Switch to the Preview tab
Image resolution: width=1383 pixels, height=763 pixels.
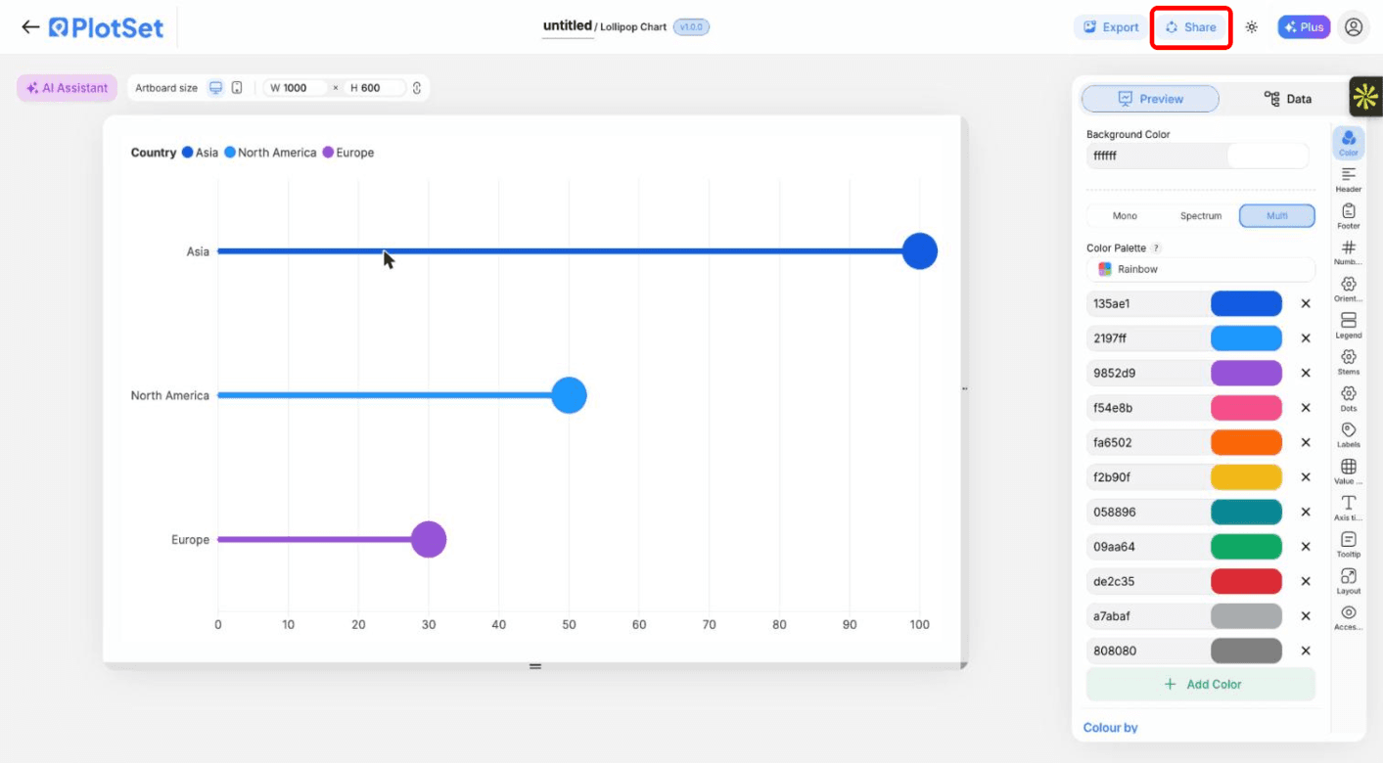1150,99
